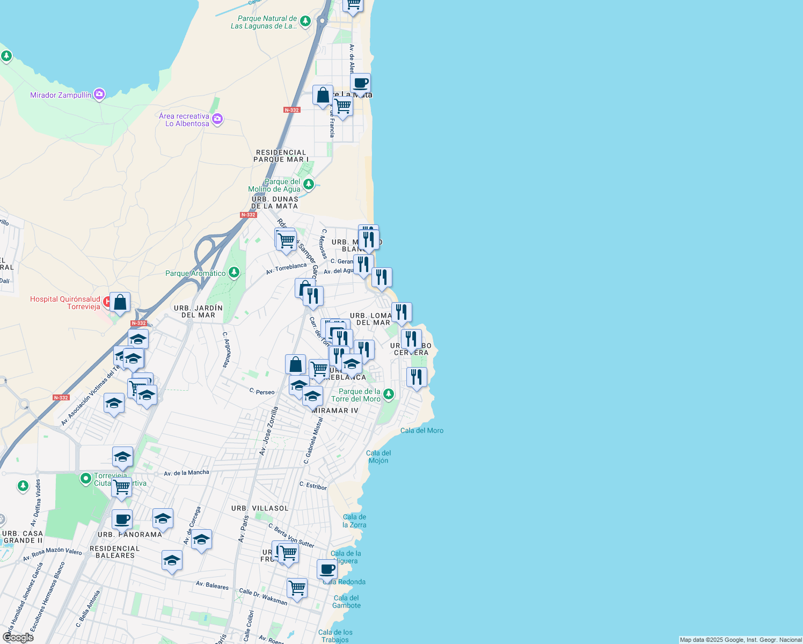Select the restaurant icon near Urb. Cabo Cervera
The height and width of the screenshot is (644, 803).
tap(411, 338)
